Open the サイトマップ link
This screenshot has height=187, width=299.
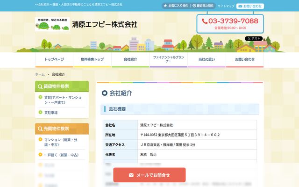click(x=226, y=6)
